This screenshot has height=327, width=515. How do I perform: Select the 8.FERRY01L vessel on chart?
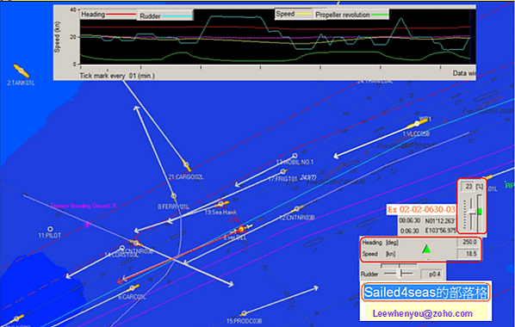tap(174, 196)
